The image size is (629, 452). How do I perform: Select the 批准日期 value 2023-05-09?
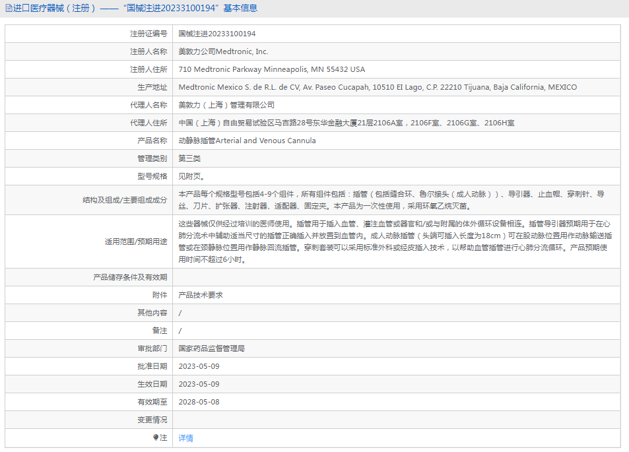tap(199, 366)
